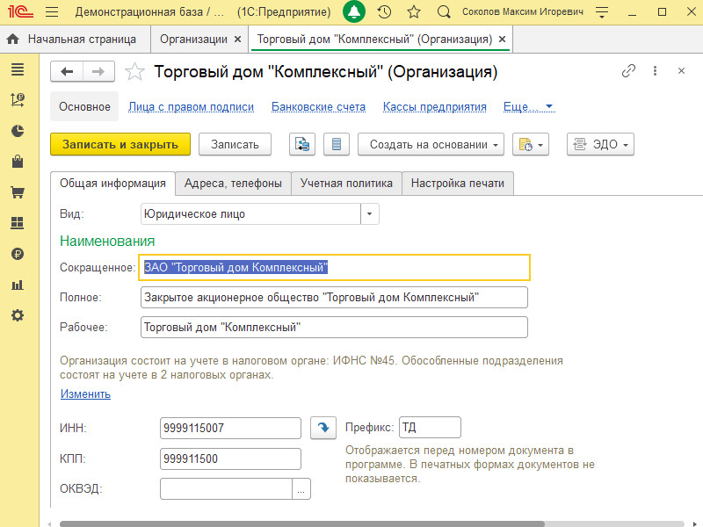The width and height of the screenshot is (703, 527).
Task: Copy link to this organization form
Action: click(628, 71)
